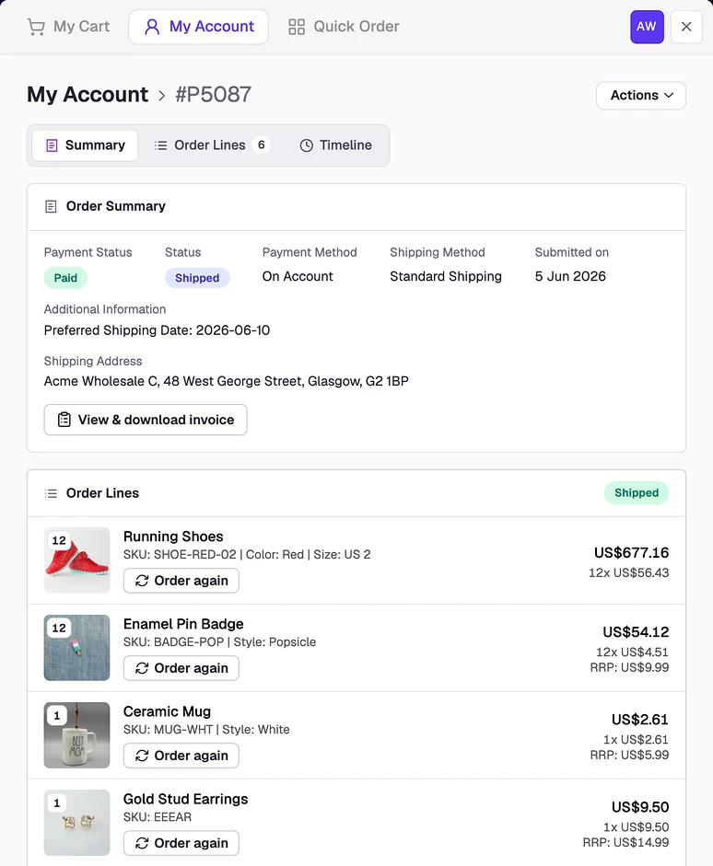The width and height of the screenshot is (713, 866).
Task: Click the My Account person icon
Action: pos(152,27)
